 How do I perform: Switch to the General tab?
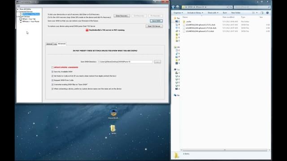pos(49,44)
